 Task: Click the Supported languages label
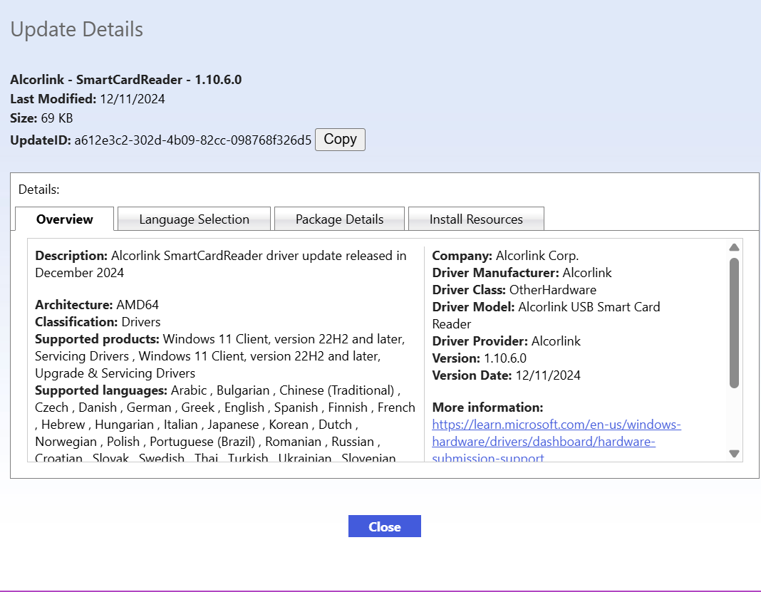point(101,390)
